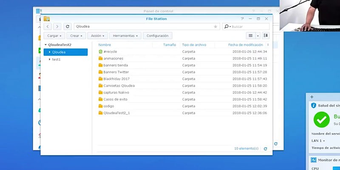Refresh list icon beside 10 elemento(s)

265,149
